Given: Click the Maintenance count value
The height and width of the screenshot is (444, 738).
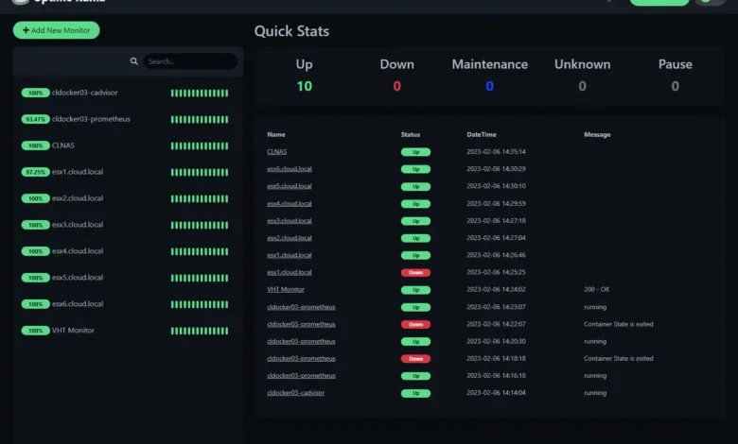Looking at the screenshot, I should click(x=489, y=87).
